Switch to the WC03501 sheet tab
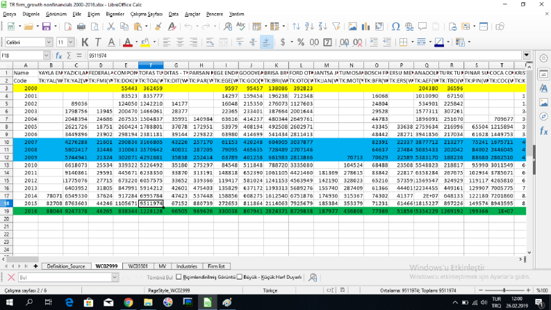The image size is (551, 310). click(x=138, y=266)
